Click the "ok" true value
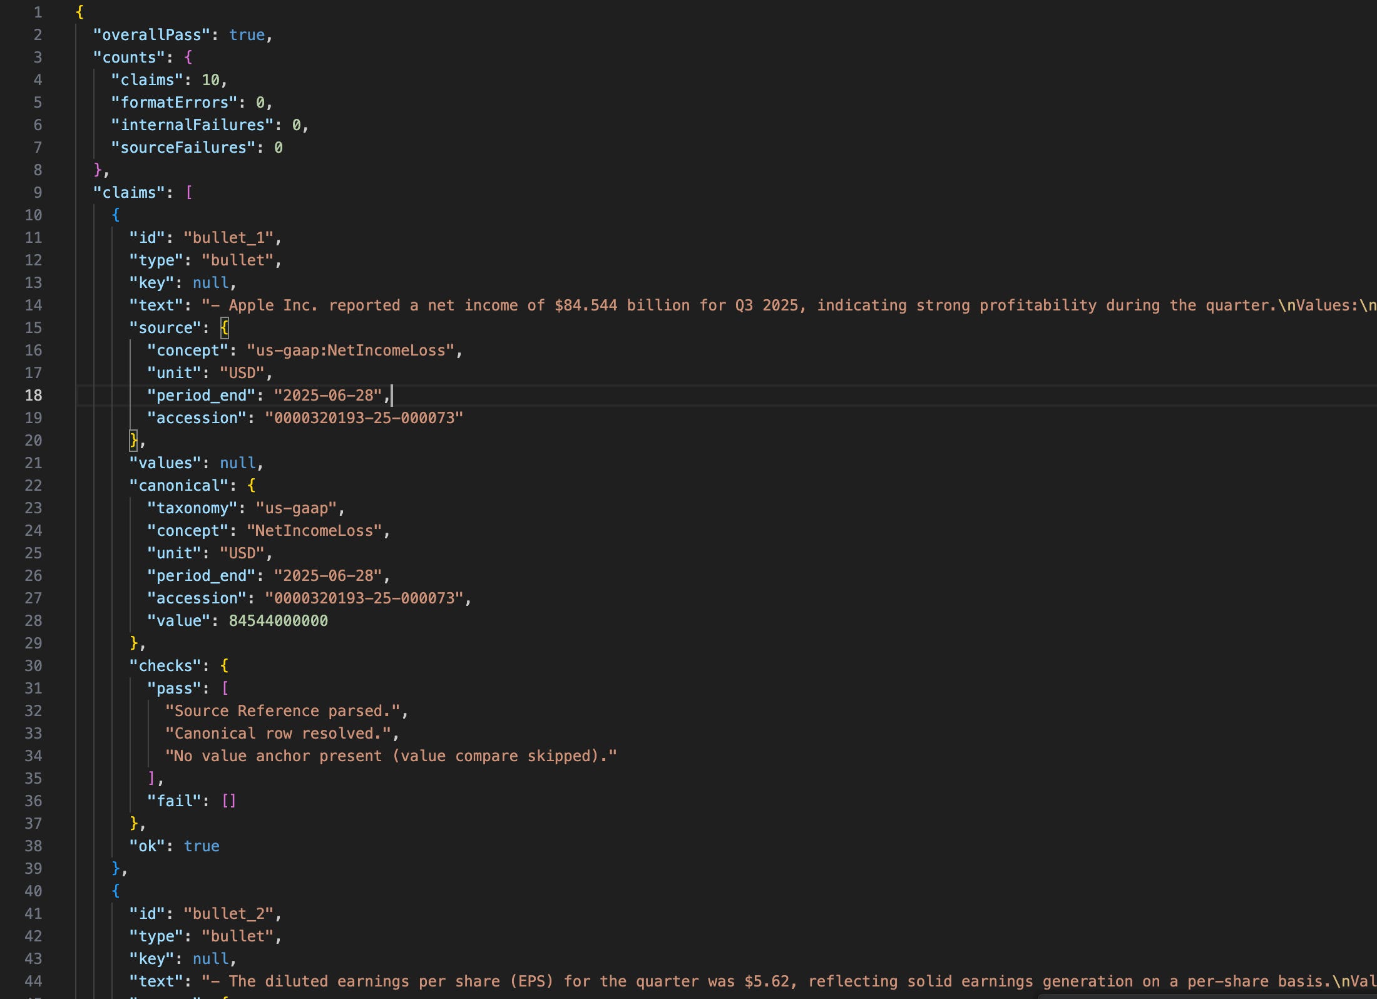The height and width of the screenshot is (999, 1377). 202,846
